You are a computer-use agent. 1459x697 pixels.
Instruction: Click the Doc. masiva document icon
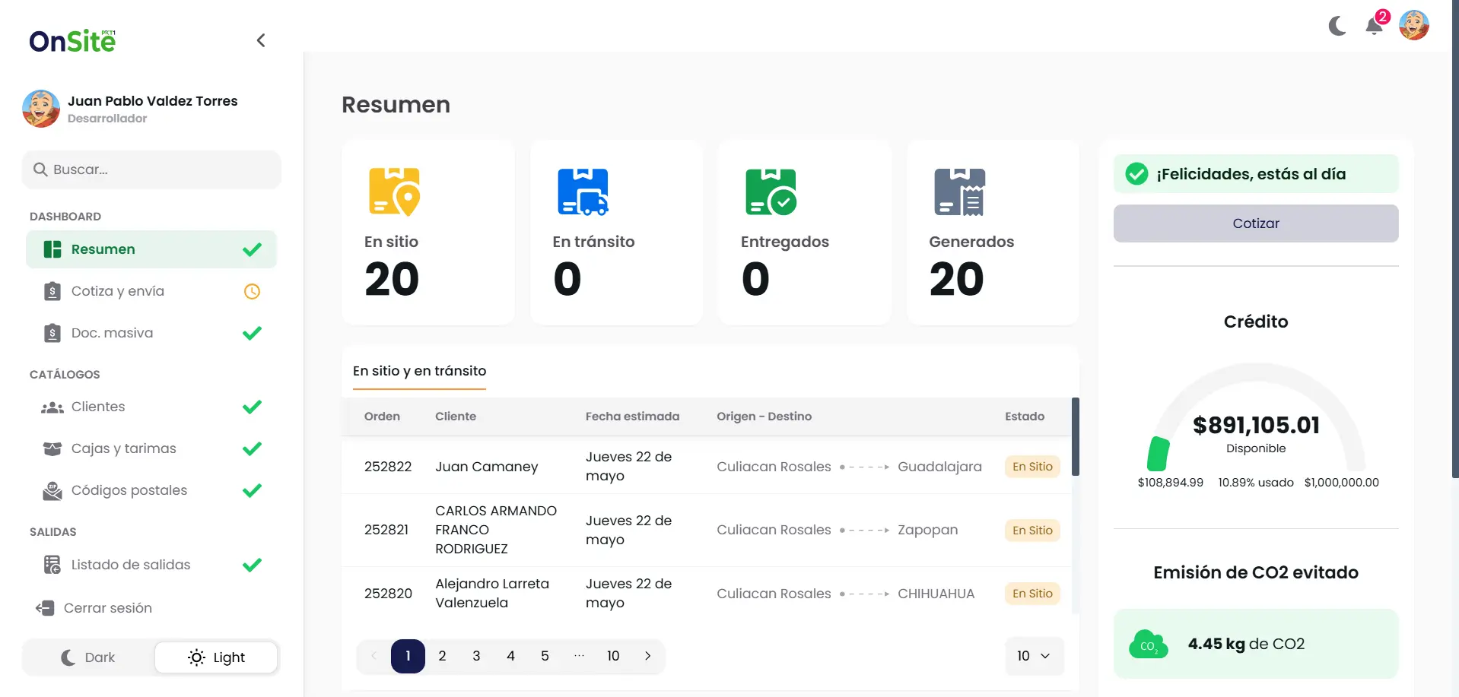click(x=52, y=333)
